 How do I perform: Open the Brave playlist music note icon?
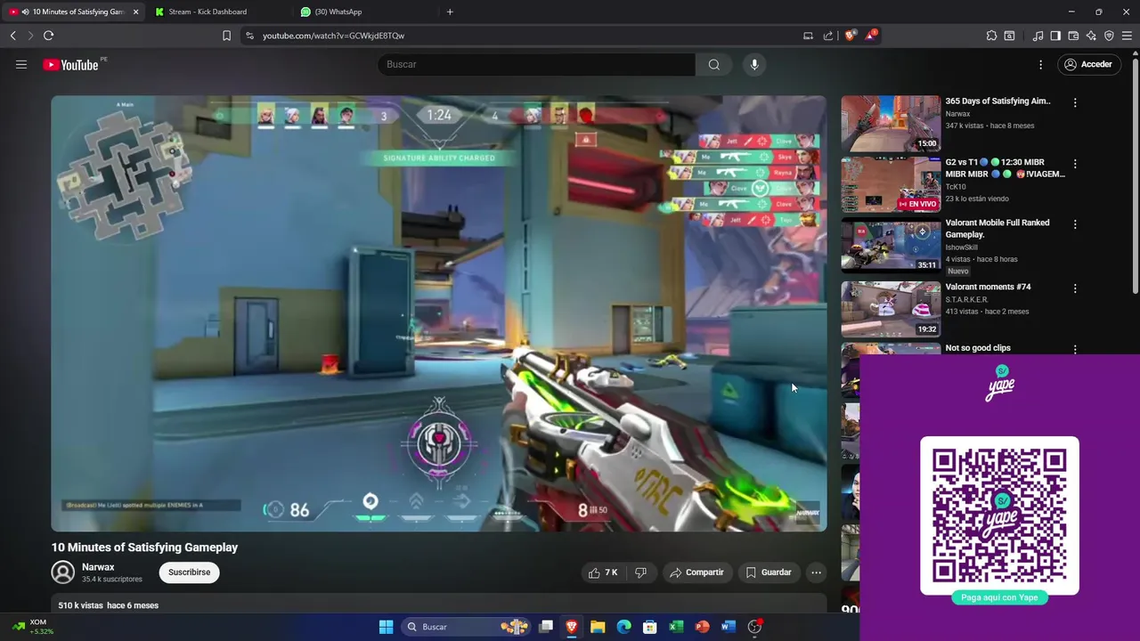(x=1038, y=36)
